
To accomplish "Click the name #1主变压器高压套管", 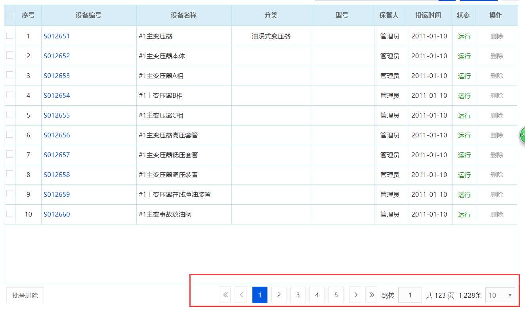I will coord(168,135).
